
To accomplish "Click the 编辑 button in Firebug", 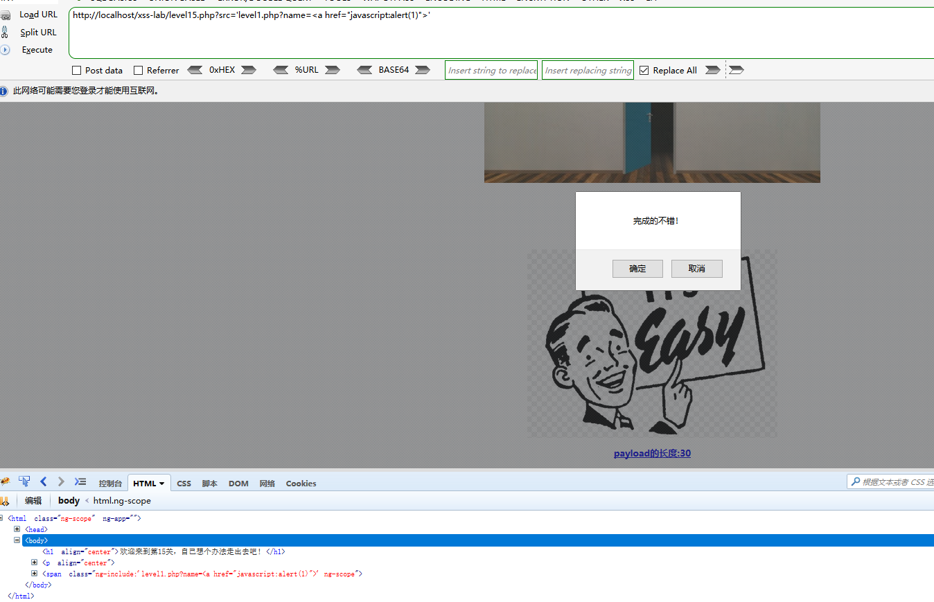I will [33, 501].
